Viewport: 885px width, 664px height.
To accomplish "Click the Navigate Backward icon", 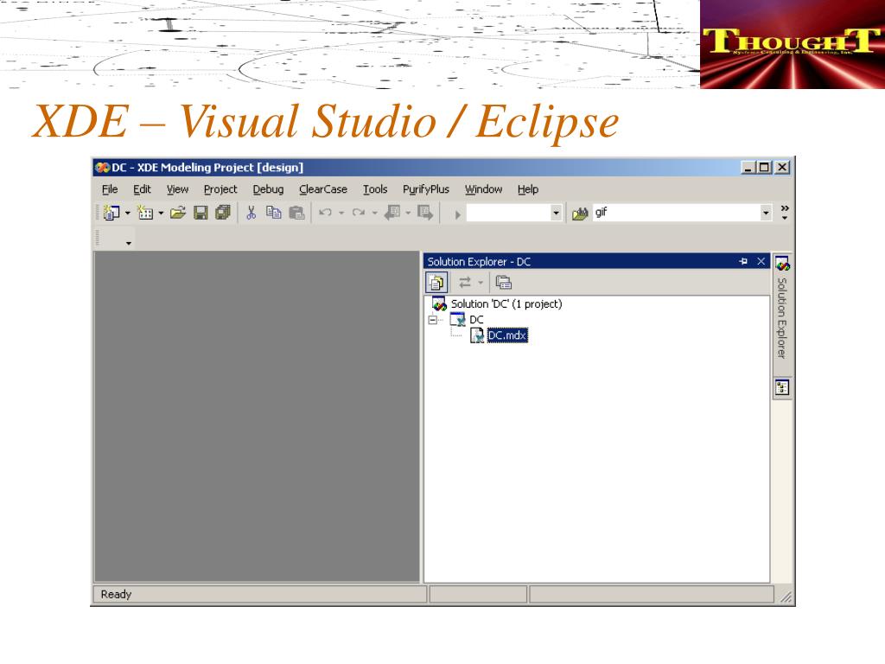I will point(392,213).
